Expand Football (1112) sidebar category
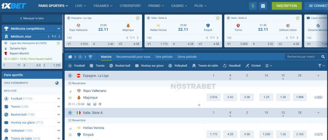This screenshot has width=328, height=140. (x=58, y=98)
